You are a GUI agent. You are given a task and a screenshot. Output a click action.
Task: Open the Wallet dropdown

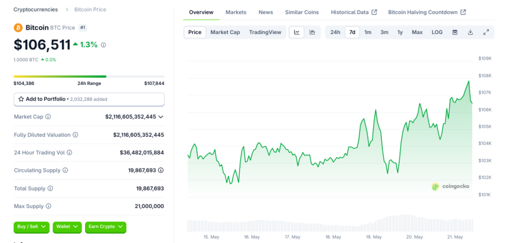click(67, 227)
